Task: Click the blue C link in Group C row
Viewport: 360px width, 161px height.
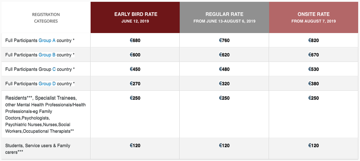Action: click(54, 69)
